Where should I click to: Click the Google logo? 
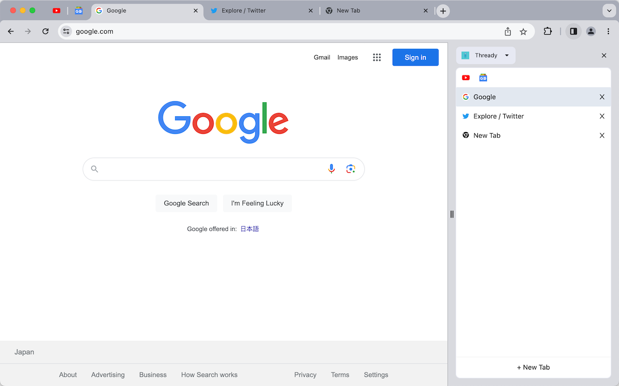pos(223,122)
